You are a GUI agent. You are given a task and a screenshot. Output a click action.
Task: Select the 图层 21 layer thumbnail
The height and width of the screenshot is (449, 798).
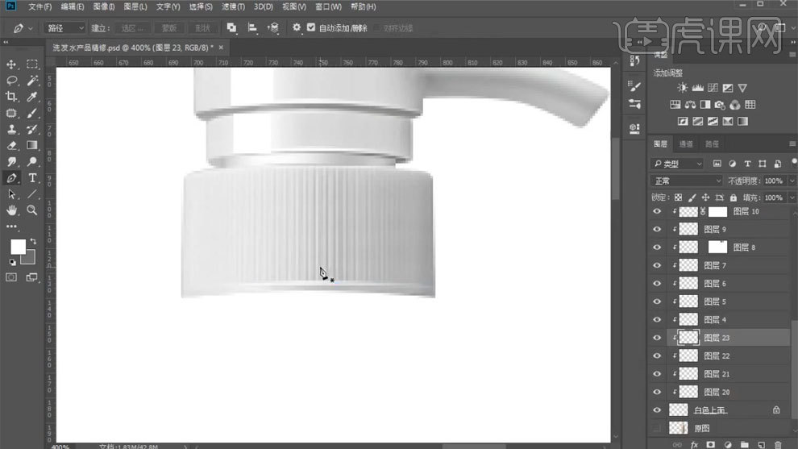[x=688, y=374]
